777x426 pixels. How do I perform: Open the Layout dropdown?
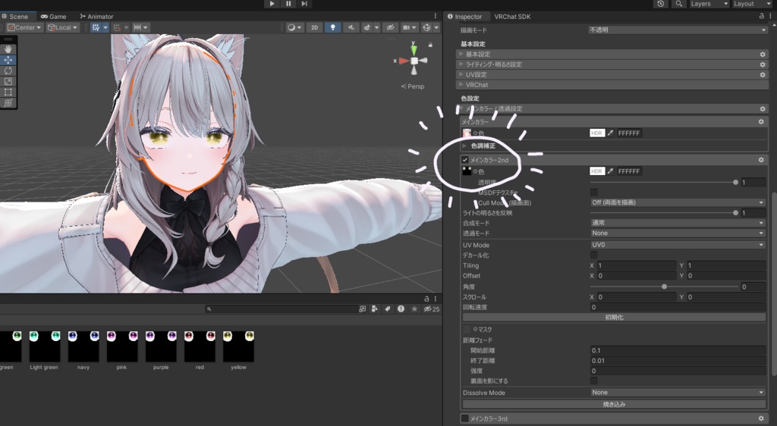pyautogui.click(x=752, y=4)
